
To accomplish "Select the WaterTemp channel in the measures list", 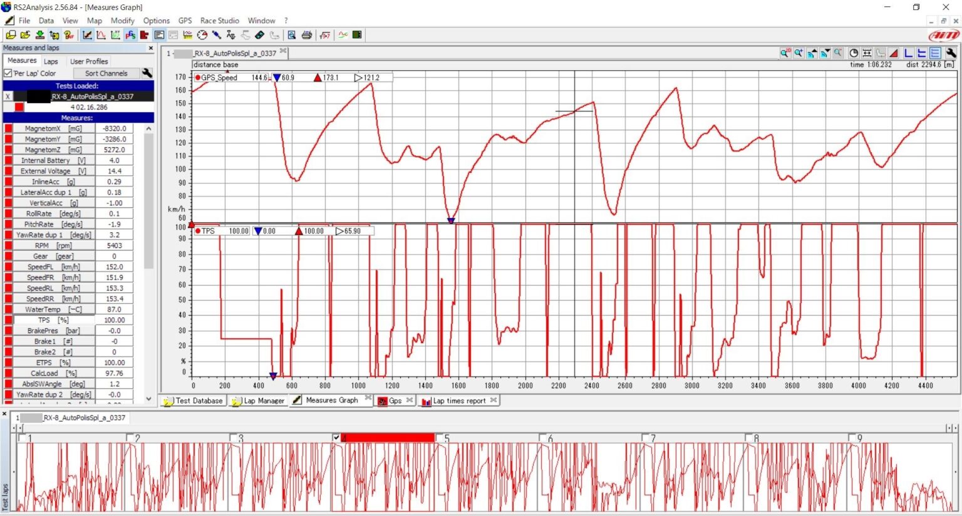I will (x=43, y=309).
